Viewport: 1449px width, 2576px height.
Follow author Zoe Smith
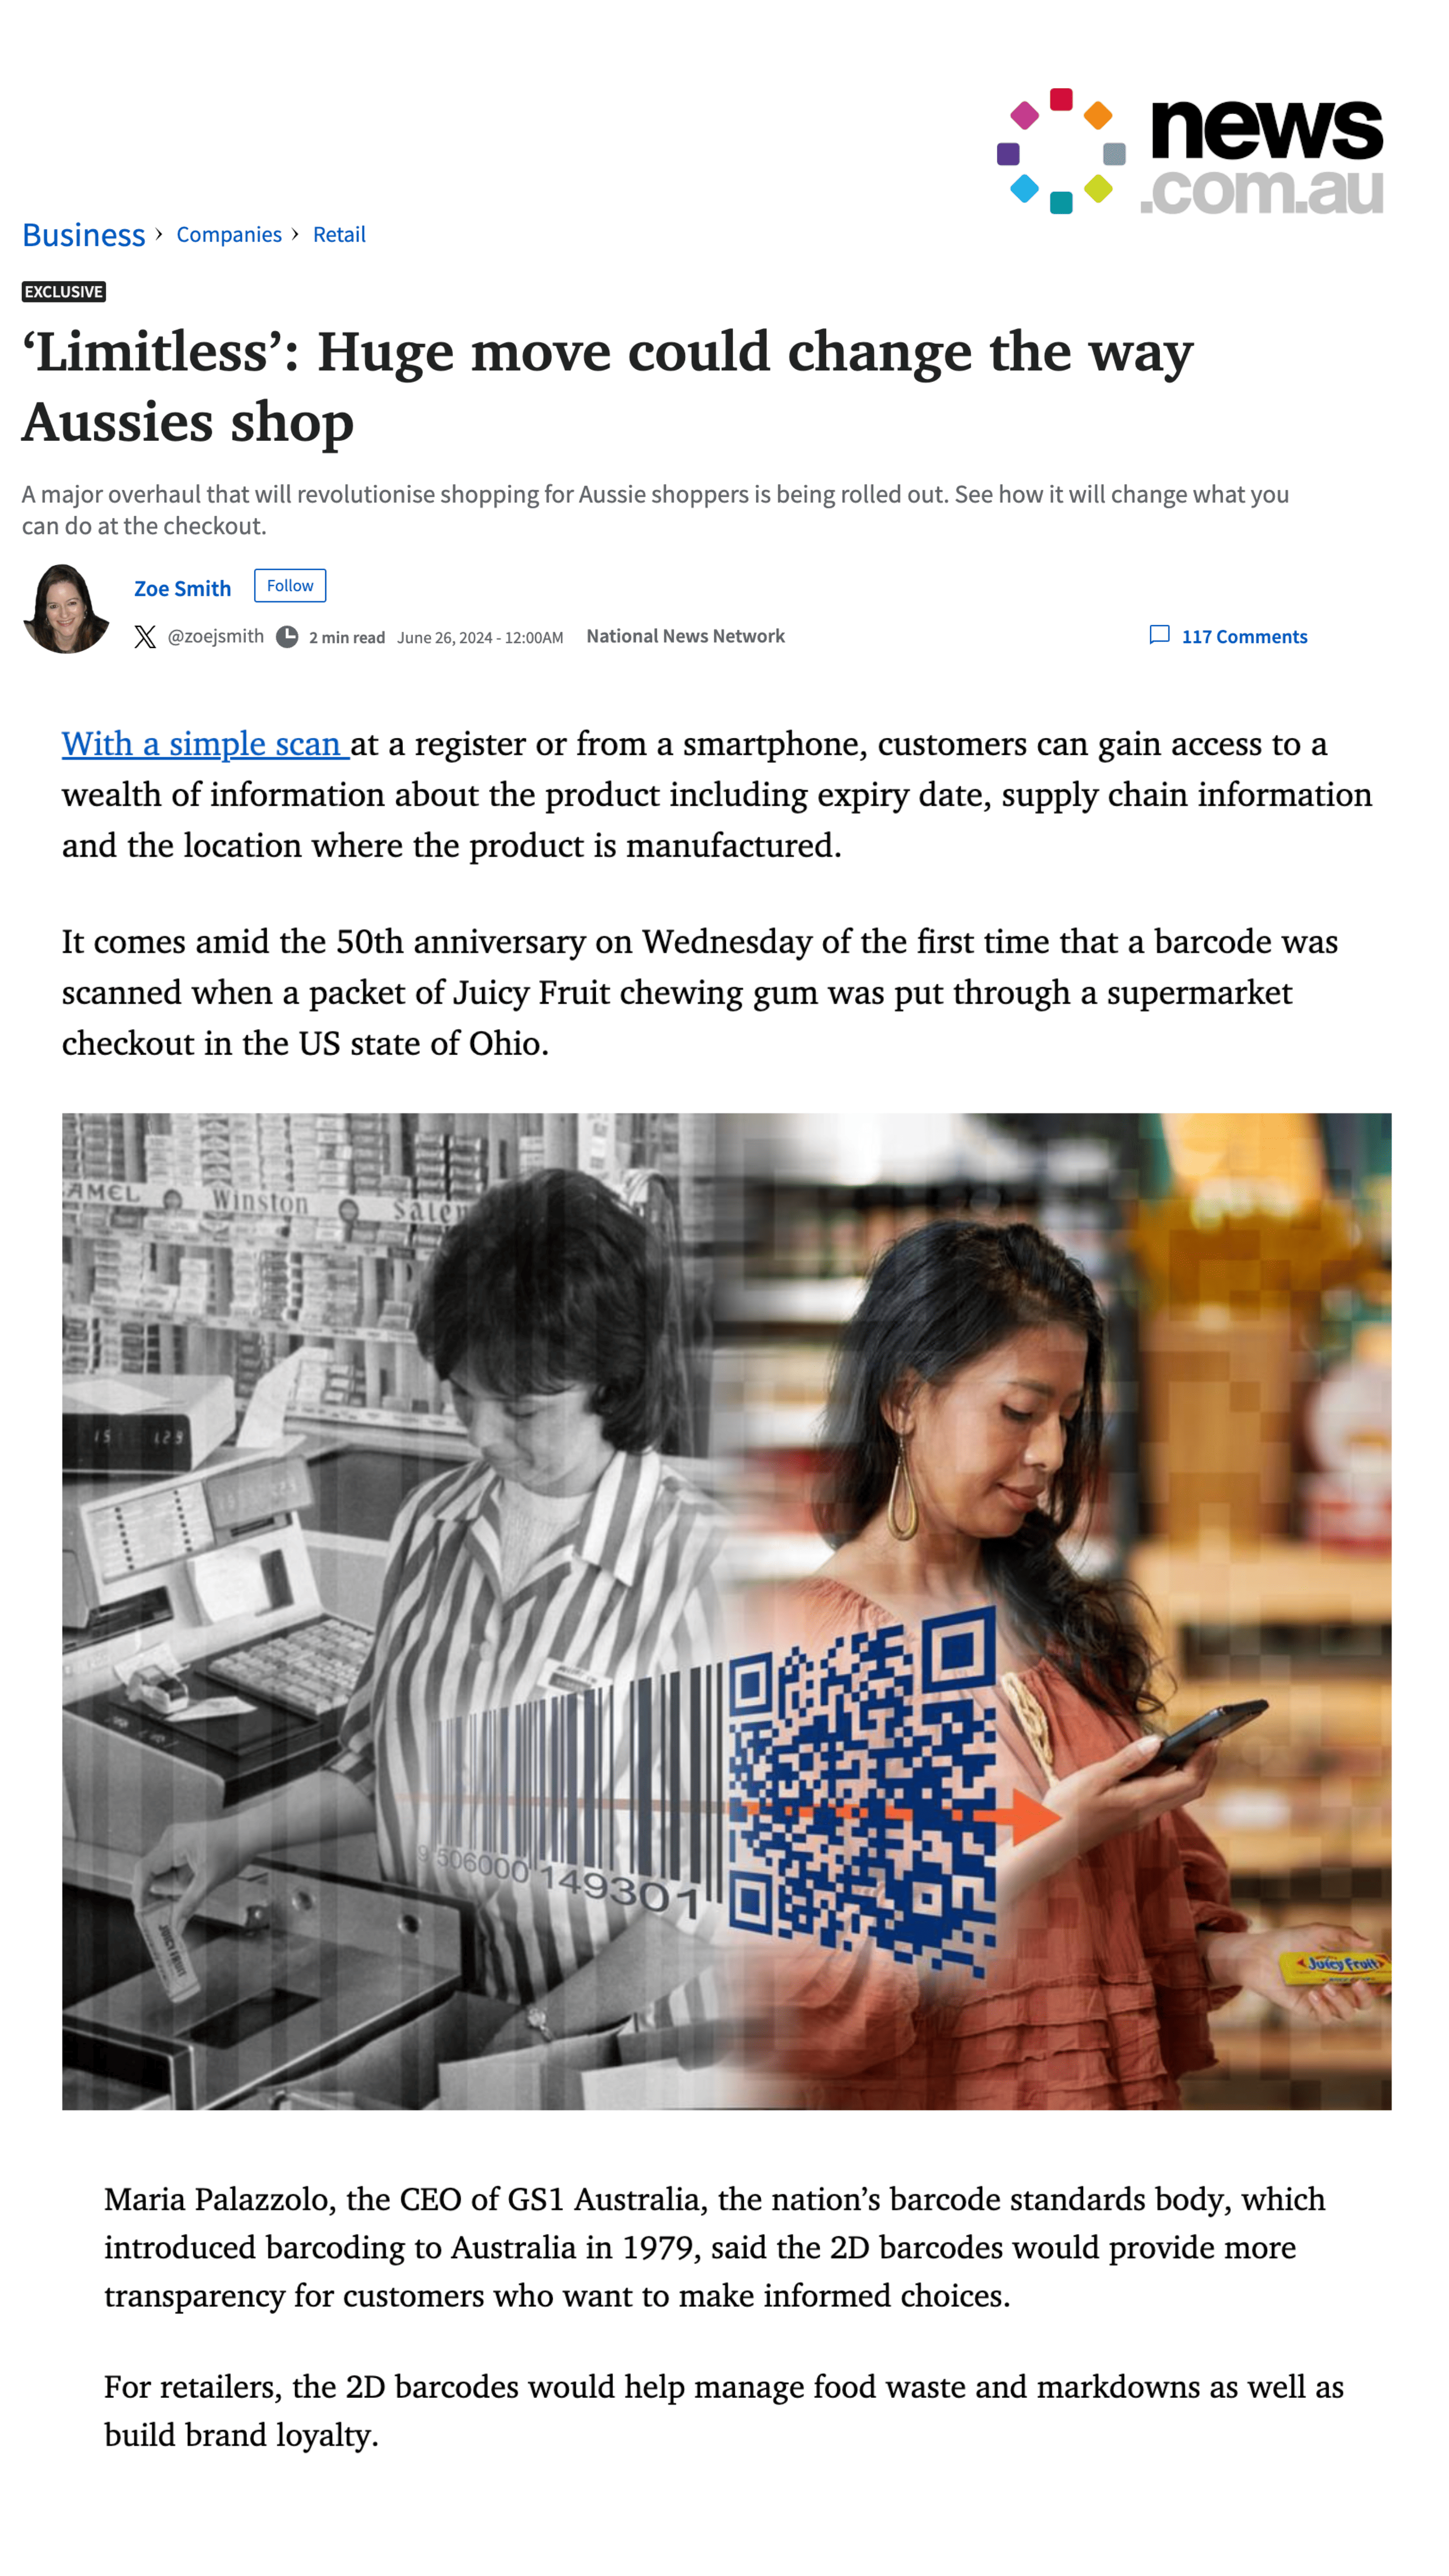point(290,586)
